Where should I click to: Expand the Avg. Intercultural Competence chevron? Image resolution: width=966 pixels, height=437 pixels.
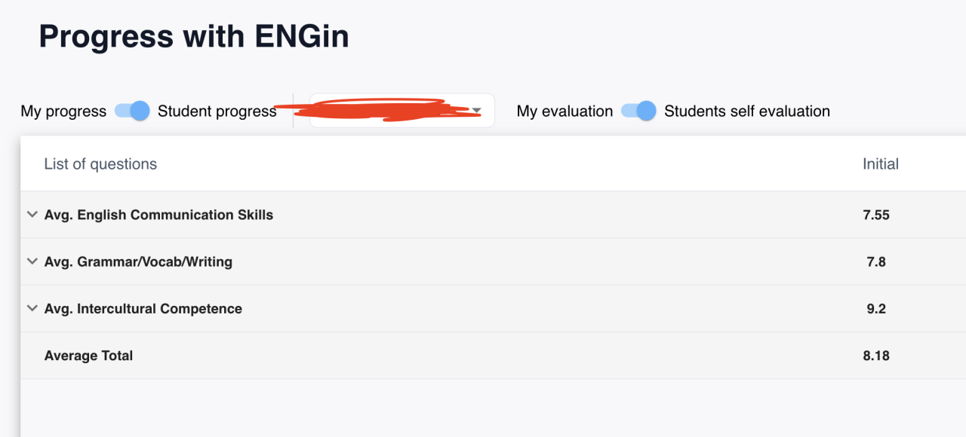pyautogui.click(x=32, y=308)
